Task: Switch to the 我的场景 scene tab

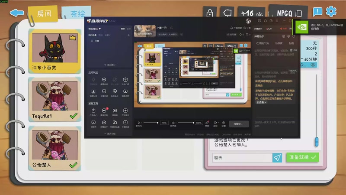Action: pyautogui.click(x=93, y=35)
